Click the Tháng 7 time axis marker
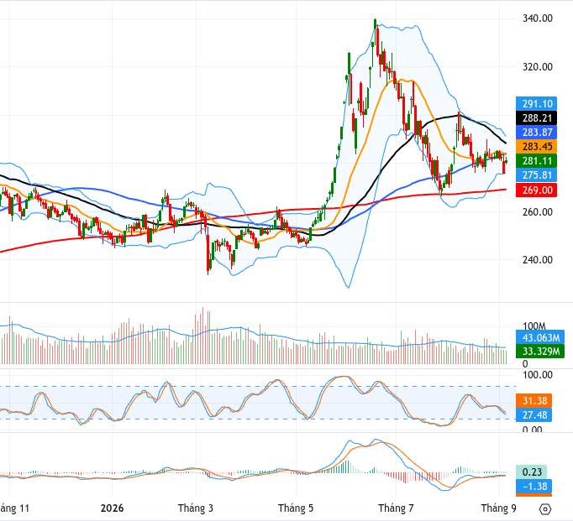The image size is (573, 521). point(396,508)
